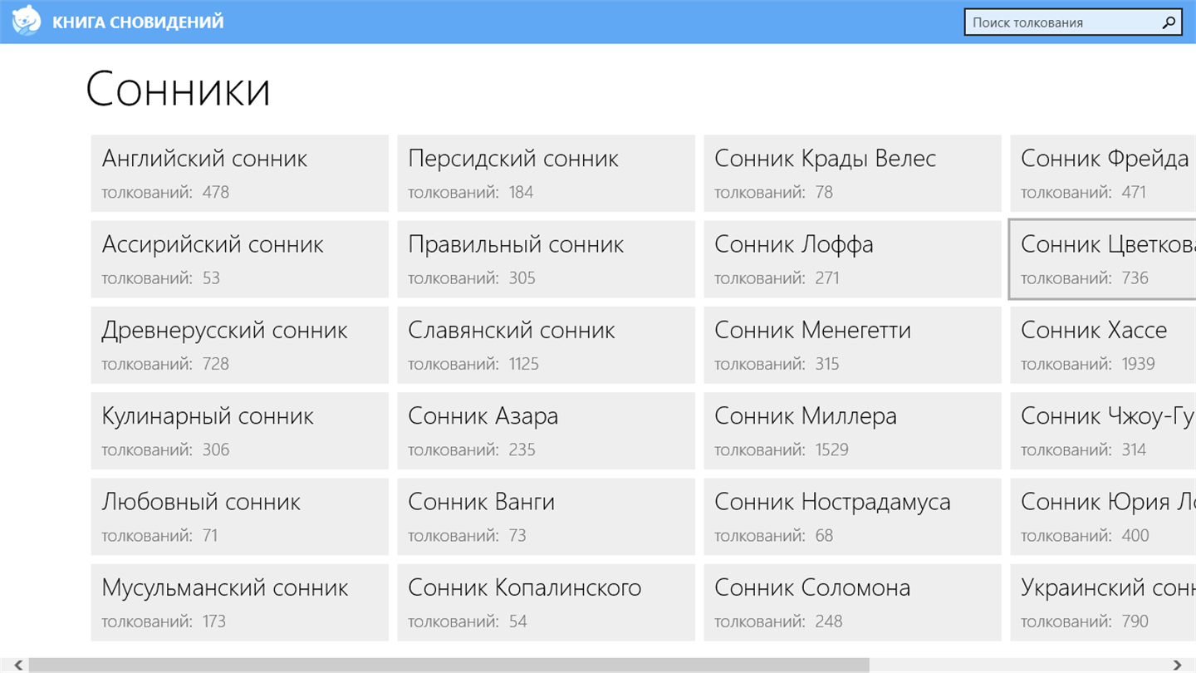Open the Сонник Хассе tile
Viewport: 1196px width, 673px height.
[x=1103, y=346]
